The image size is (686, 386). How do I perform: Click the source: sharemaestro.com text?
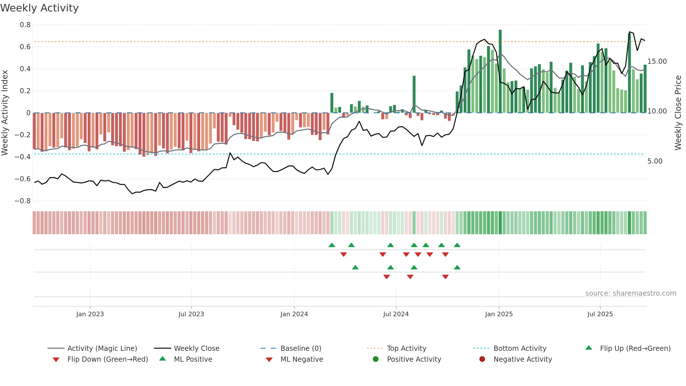(x=631, y=293)
